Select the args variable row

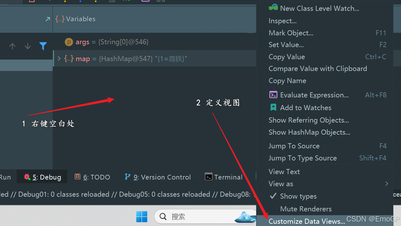[x=154, y=42]
